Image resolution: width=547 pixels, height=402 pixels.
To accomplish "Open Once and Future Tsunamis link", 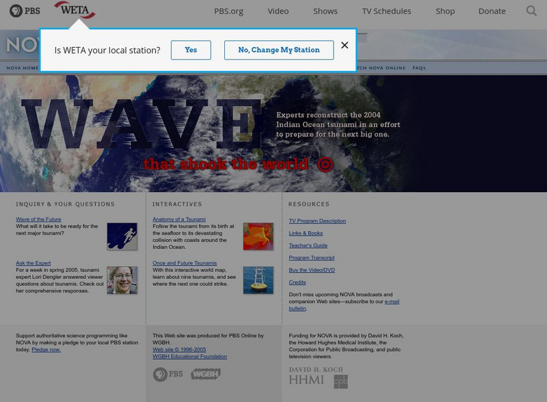I will (x=185, y=263).
